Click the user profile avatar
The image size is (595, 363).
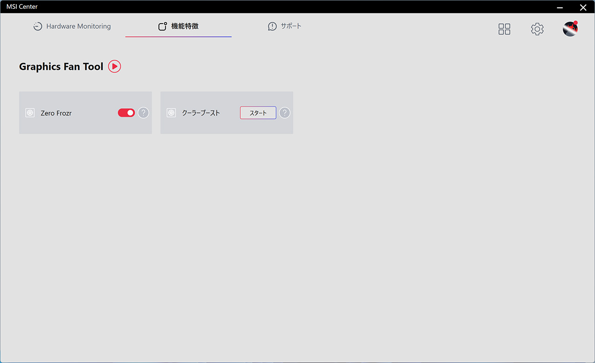[x=570, y=29]
